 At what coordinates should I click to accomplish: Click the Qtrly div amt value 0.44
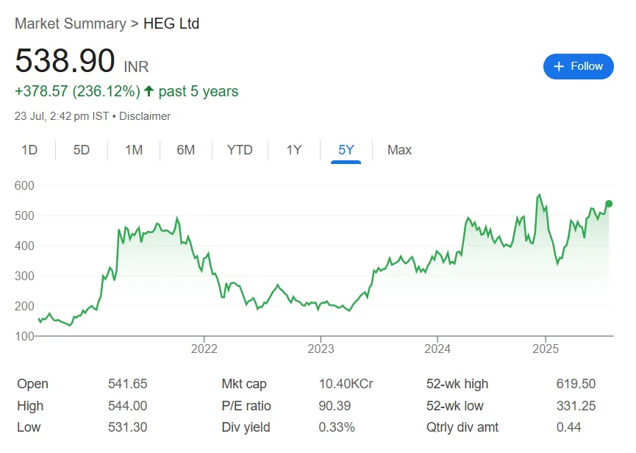[568, 427]
